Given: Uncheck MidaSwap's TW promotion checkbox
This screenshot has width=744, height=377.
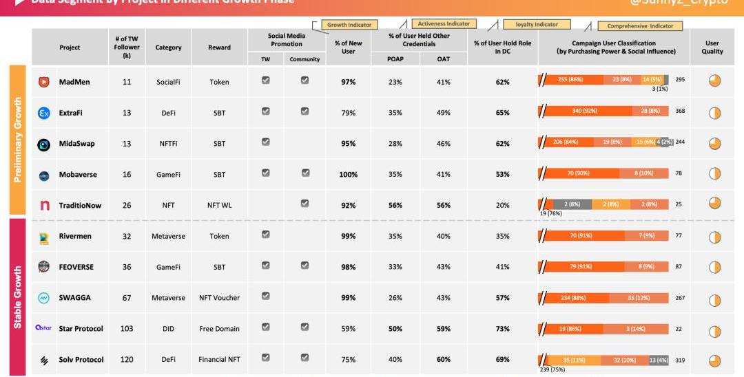Looking at the screenshot, I should [x=266, y=142].
